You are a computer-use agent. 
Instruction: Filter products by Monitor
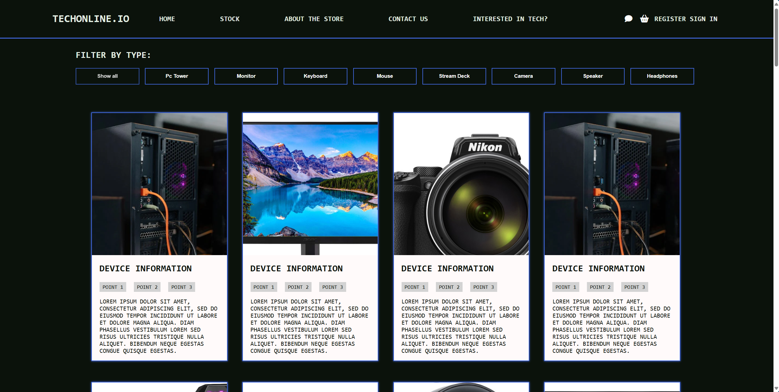(246, 76)
